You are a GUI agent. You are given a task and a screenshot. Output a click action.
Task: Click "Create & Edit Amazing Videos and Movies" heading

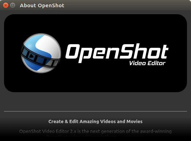pos(95,121)
